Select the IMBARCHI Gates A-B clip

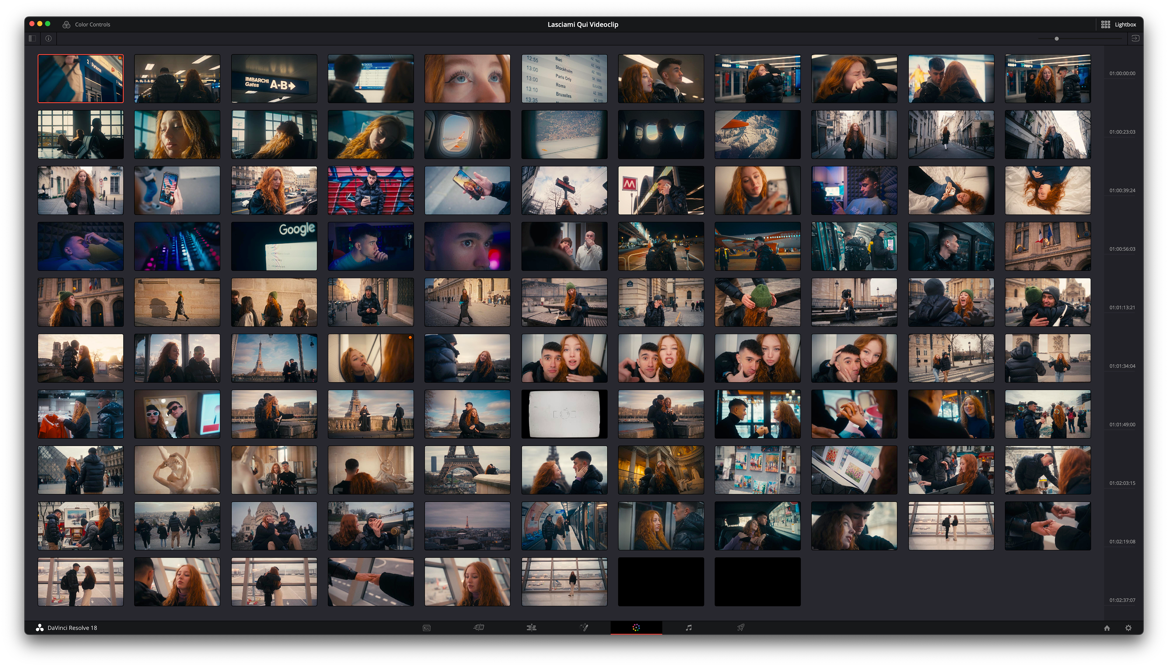click(x=274, y=79)
